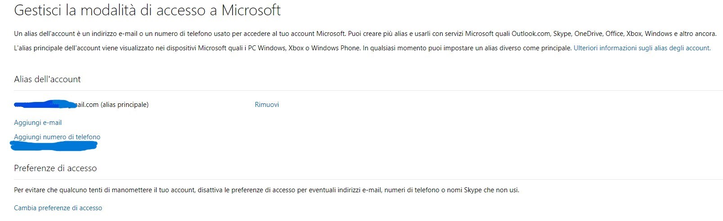Click the word Outlook.com in the description
This screenshot has height=221, width=723.
pos(531,34)
